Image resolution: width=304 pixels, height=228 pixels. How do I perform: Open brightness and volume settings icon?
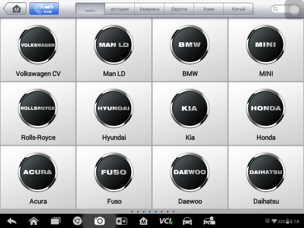pos(121,221)
